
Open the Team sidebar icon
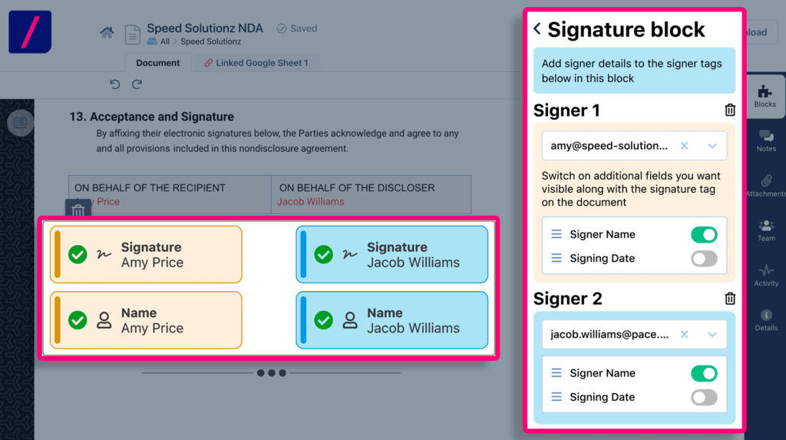click(766, 230)
